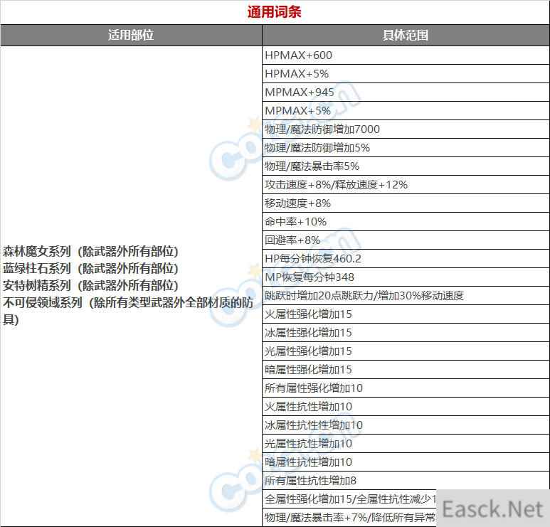The image size is (550, 527).
Task: Select the 物理/魔法暴击率5% cell
Action: (312, 166)
